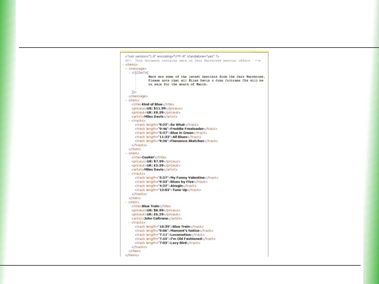Click the 'All Blues' track line

click(x=168, y=137)
